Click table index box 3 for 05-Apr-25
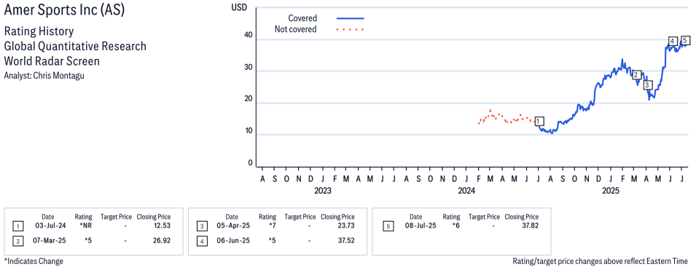 point(201,226)
